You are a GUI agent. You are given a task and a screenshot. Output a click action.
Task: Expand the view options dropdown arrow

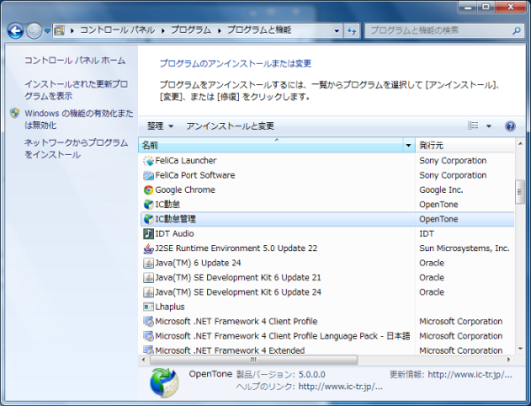(489, 126)
